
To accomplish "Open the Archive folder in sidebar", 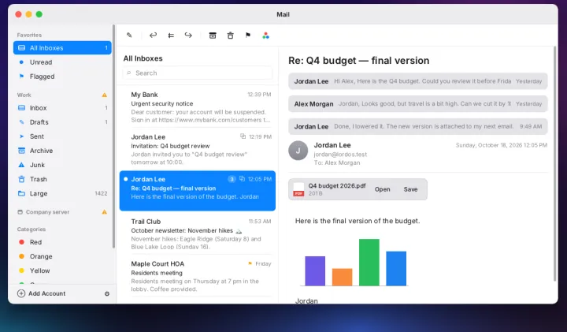I will pos(62,151).
